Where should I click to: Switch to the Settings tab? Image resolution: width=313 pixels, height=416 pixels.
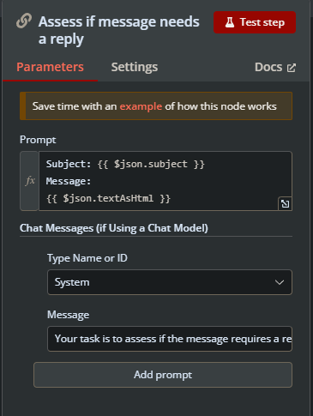tap(135, 67)
